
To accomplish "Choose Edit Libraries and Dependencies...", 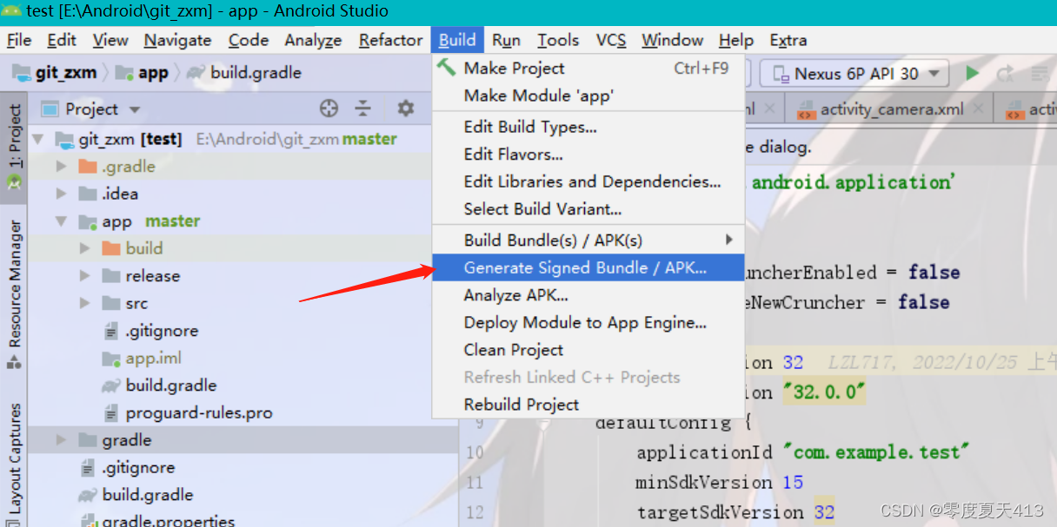I will click(x=588, y=181).
